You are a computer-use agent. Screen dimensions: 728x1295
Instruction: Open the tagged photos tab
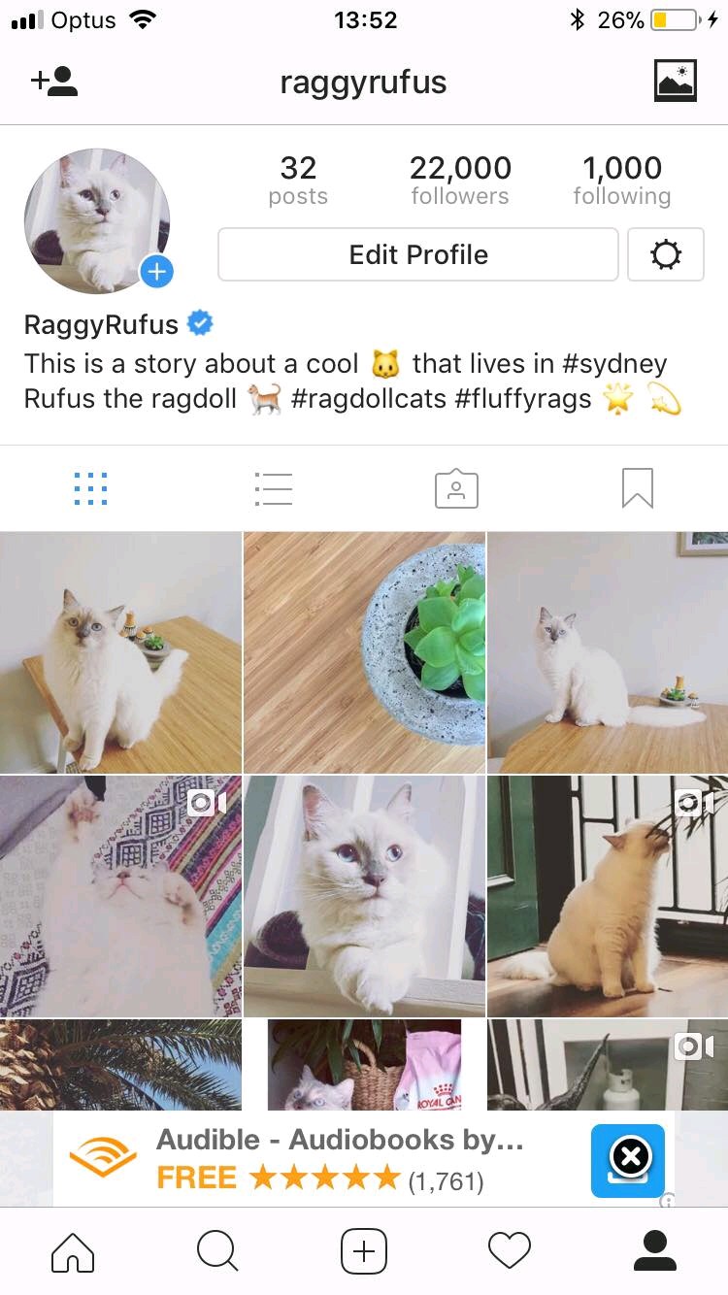pos(456,488)
